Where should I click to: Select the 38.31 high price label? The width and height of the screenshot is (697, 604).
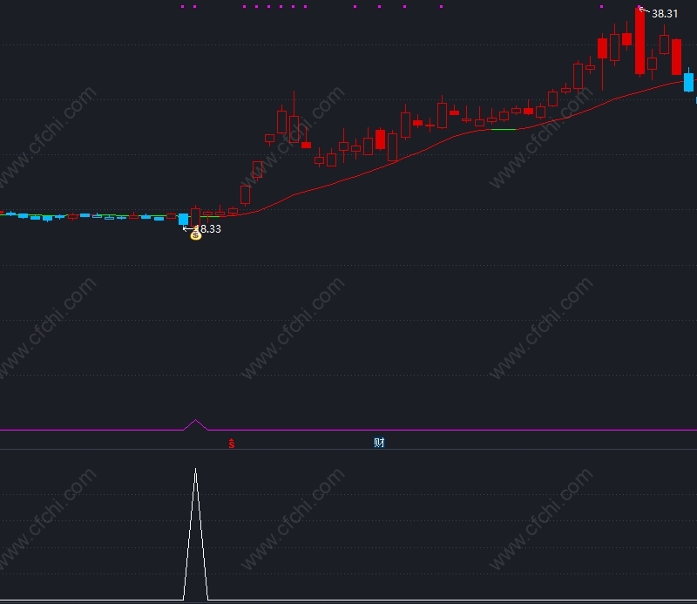point(665,14)
